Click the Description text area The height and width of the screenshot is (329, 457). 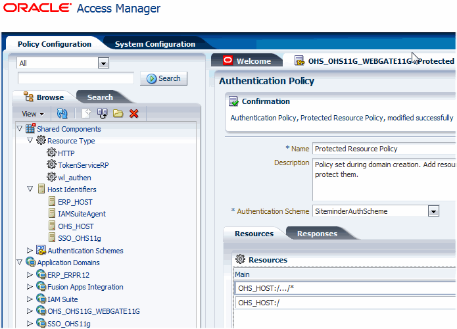click(384, 180)
